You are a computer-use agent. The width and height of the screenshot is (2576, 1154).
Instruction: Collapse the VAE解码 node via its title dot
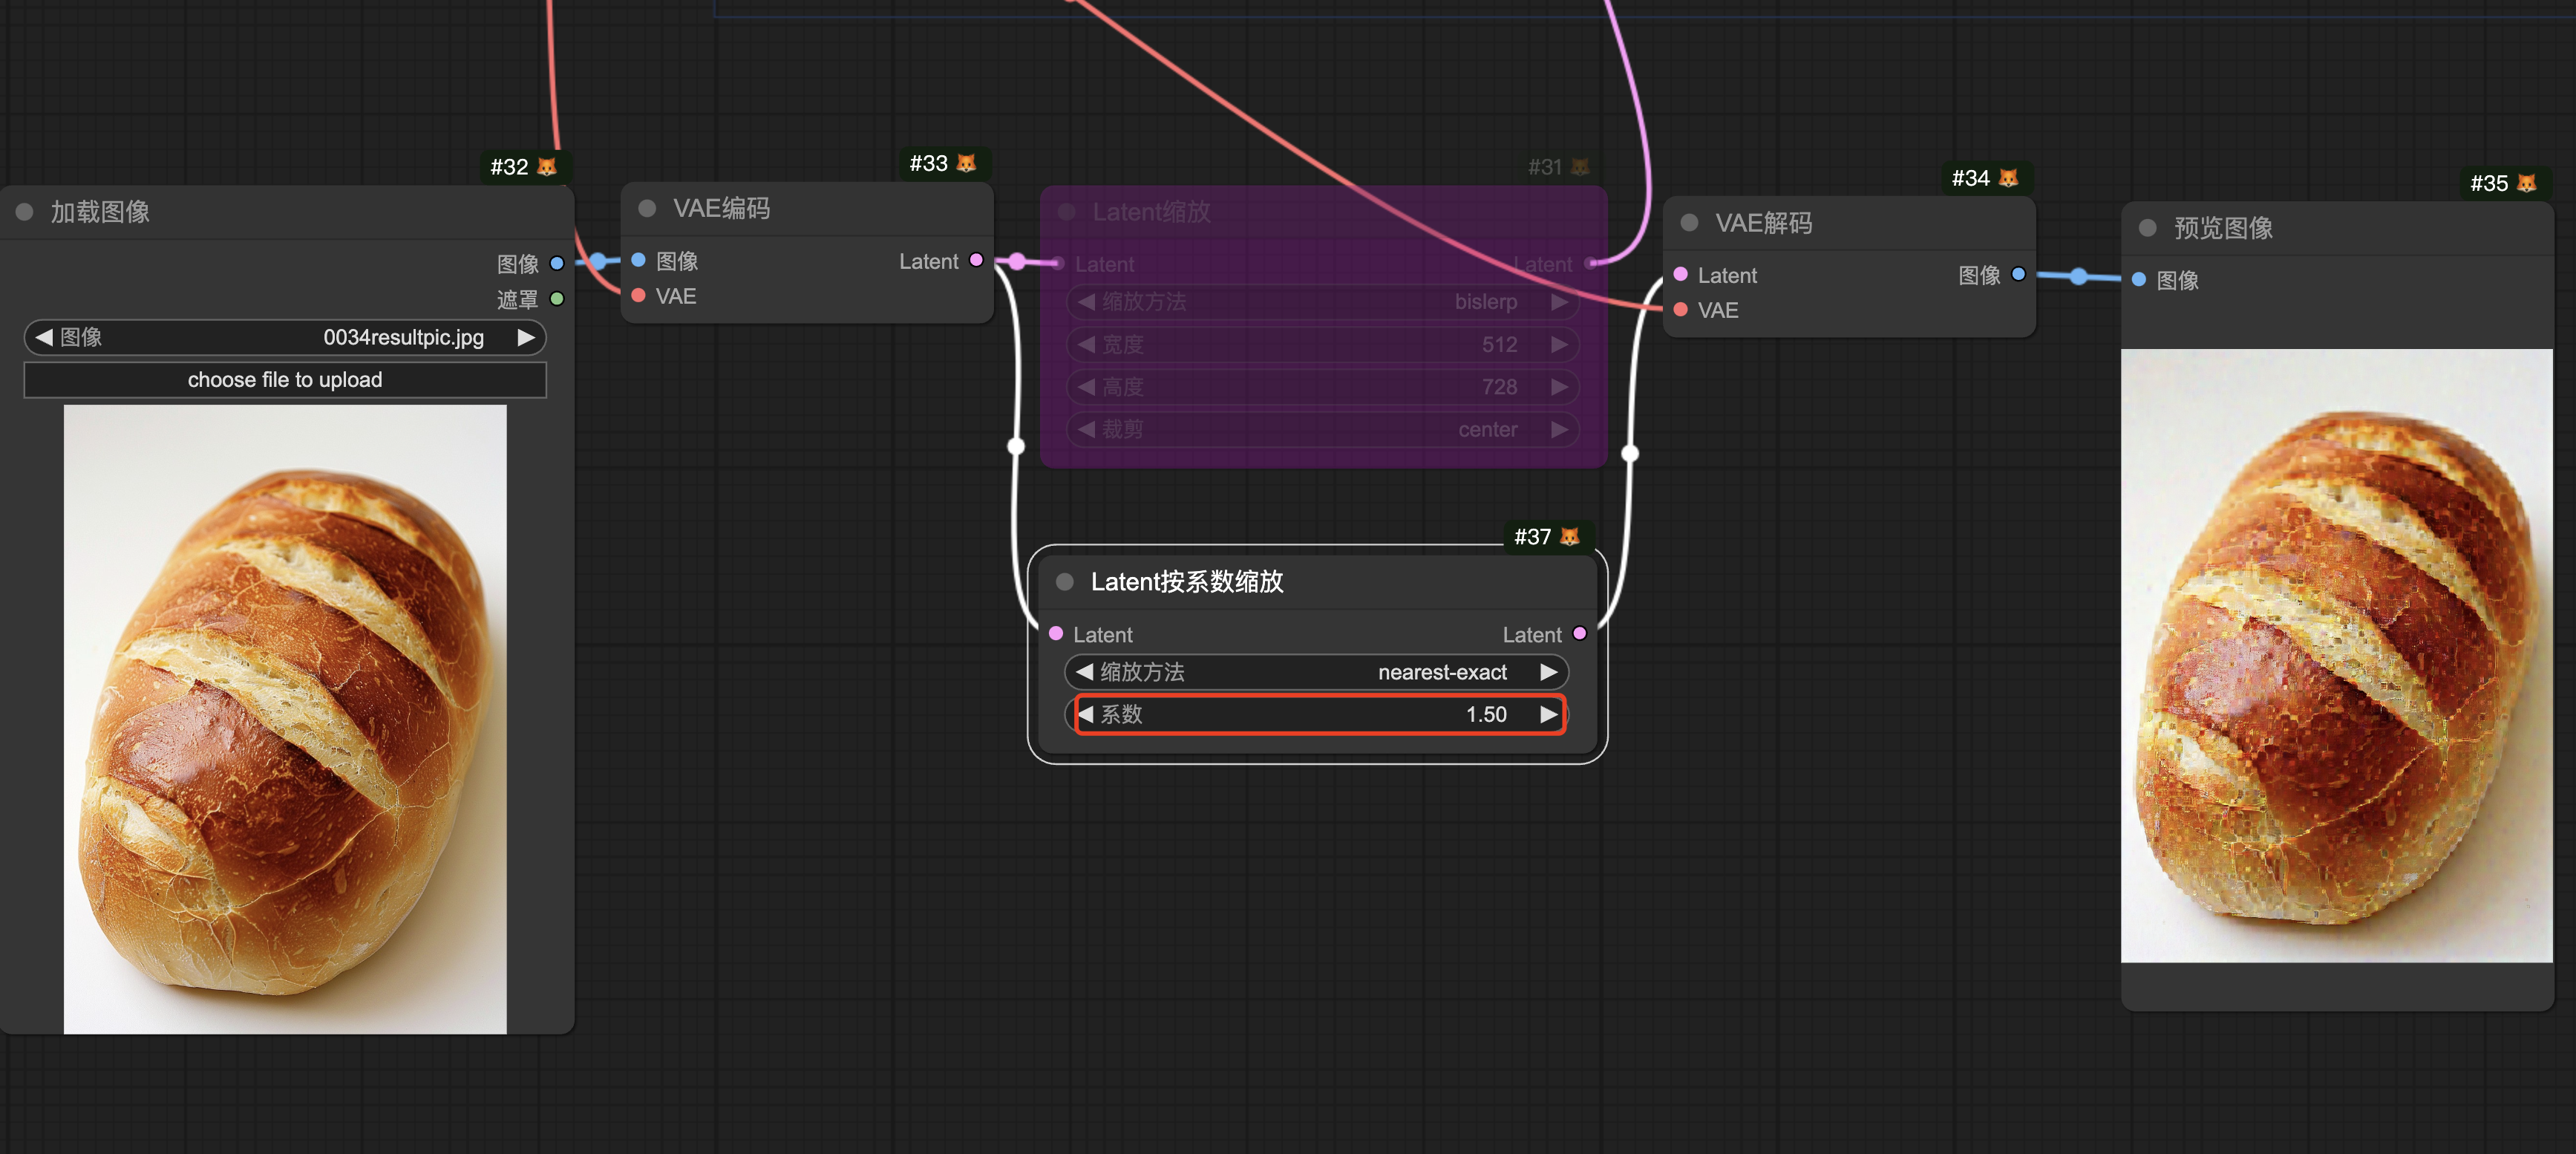pyautogui.click(x=1689, y=223)
